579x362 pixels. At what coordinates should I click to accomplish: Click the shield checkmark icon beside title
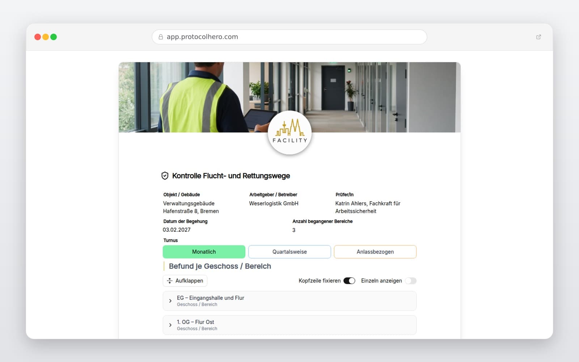tap(165, 176)
